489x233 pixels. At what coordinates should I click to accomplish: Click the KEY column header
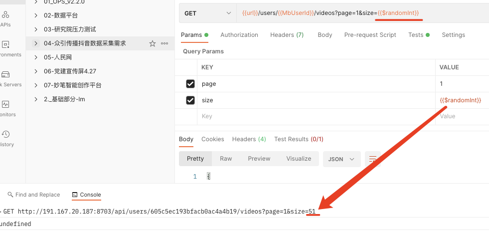pos(207,67)
